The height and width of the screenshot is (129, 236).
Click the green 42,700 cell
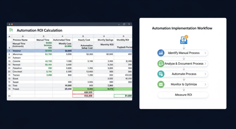(x=44, y=61)
